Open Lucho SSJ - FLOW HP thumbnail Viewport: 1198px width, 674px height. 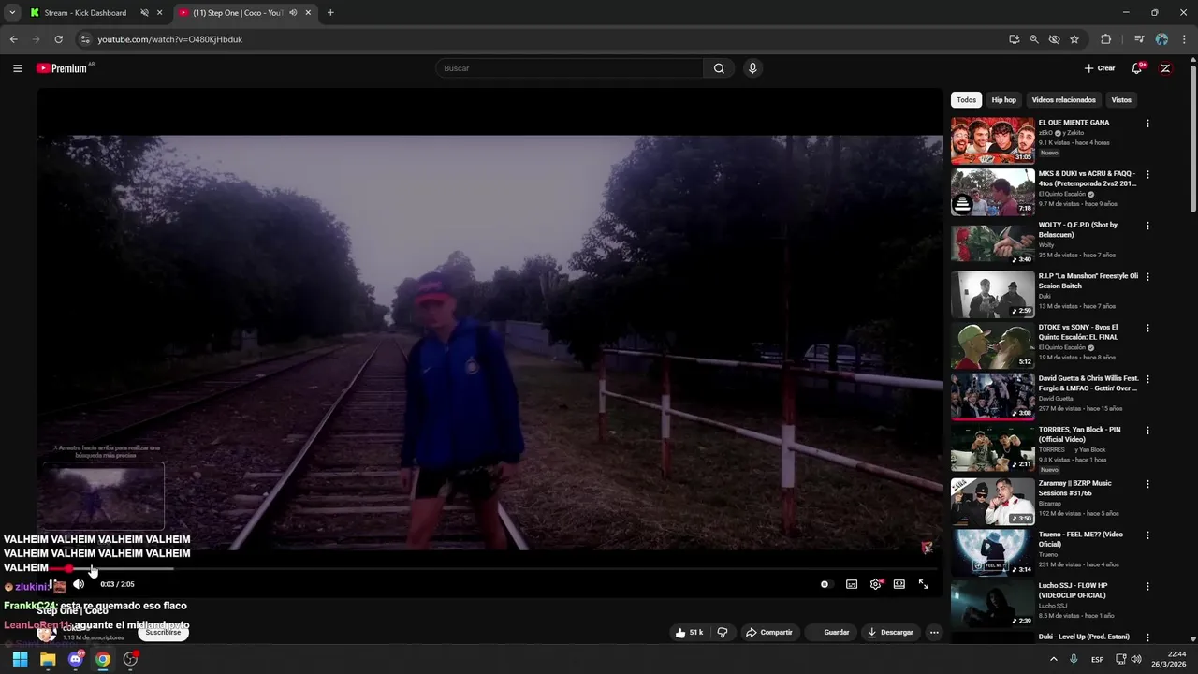pos(993,604)
